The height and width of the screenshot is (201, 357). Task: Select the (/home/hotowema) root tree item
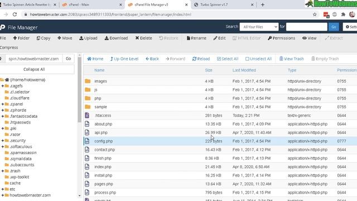coord(27,80)
